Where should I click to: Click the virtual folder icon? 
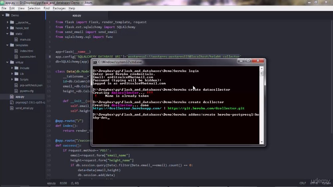[12, 62]
